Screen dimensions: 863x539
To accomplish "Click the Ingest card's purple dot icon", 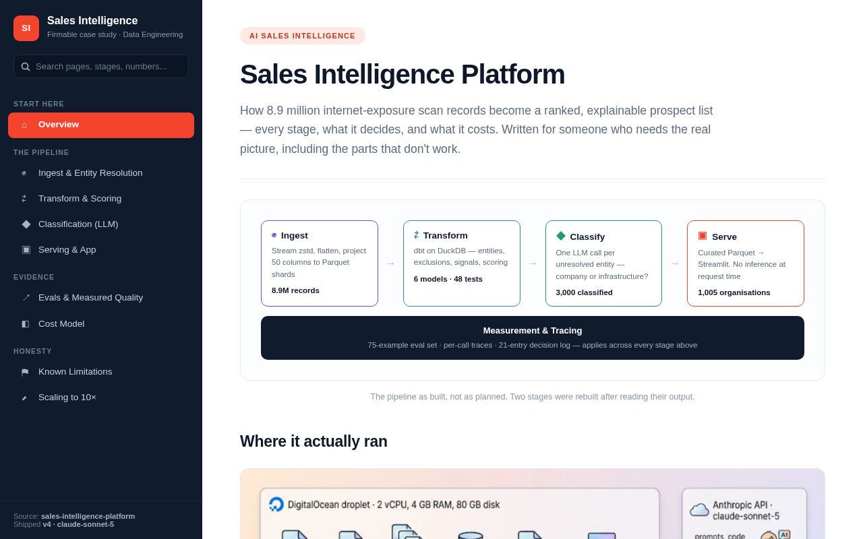I will [274, 235].
